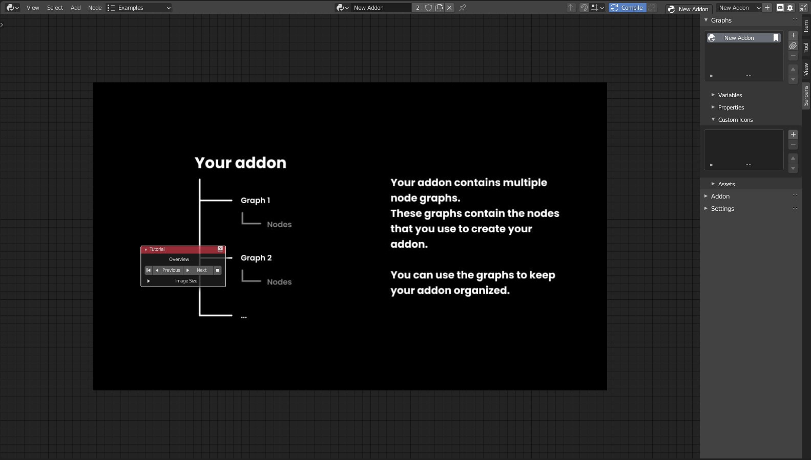Click the Compile button
The image size is (811, 460).
coord(627,8)
